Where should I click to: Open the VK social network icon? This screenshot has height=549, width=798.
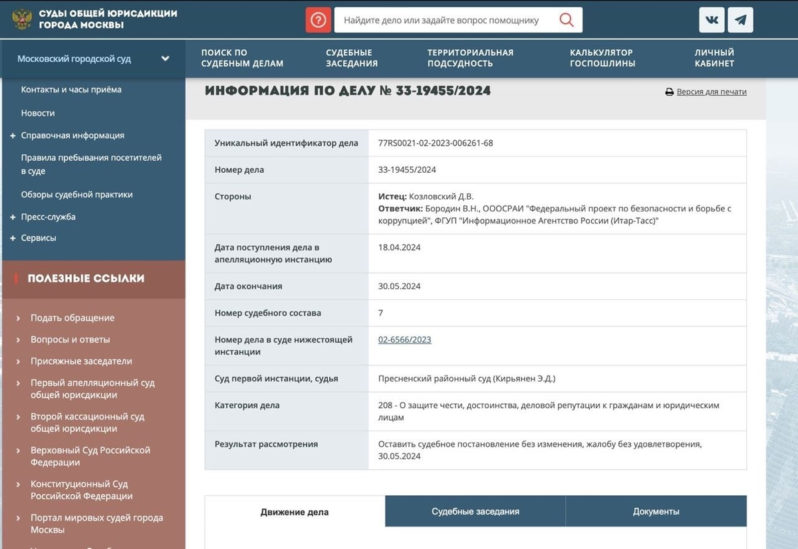coord(712,20)
